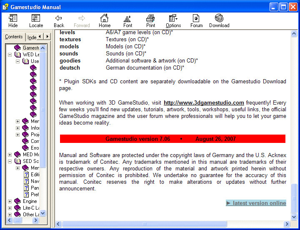
Task: Click content pane scroll right arrow
Action: (287, 224)
